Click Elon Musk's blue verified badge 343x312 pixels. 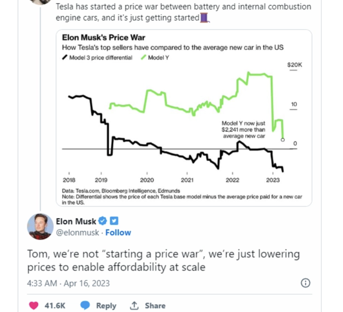(102, 221)
